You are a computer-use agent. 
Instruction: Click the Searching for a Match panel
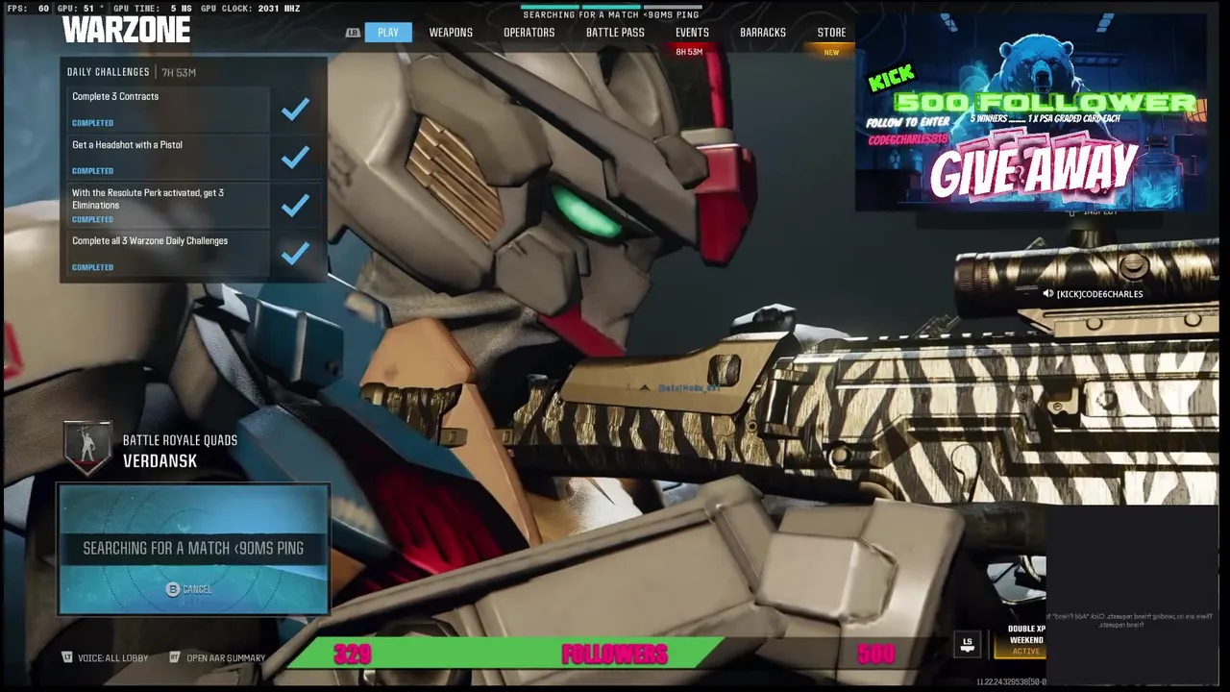(193, 549)
